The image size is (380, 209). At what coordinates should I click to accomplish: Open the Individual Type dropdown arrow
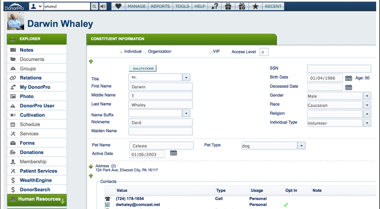coord(367,123)
